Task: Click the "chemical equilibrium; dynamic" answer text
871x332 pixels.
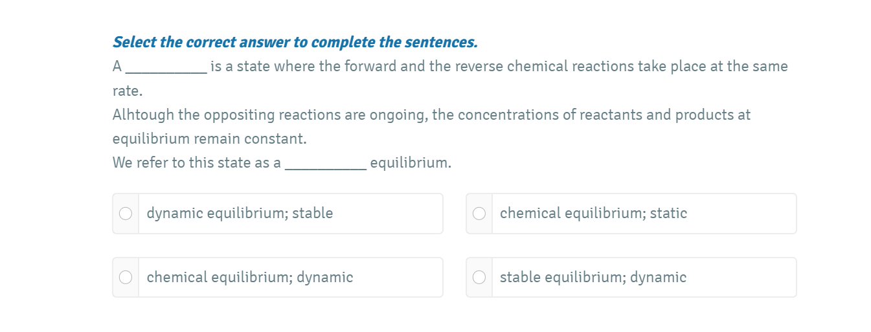Action: click(x=250, y=278)
